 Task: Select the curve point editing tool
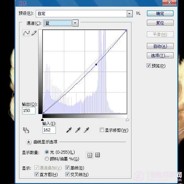(x=26, y=33)
